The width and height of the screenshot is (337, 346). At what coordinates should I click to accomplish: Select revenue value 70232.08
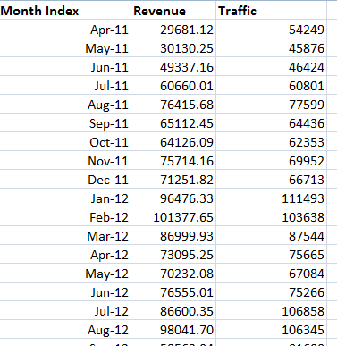(x=173, y=274)
